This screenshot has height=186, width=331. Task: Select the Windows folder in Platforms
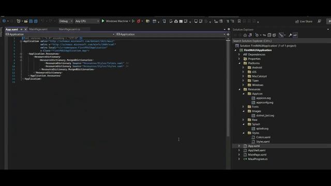click(258, 85)
